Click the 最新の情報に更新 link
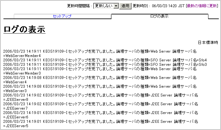 pos(202,6)
